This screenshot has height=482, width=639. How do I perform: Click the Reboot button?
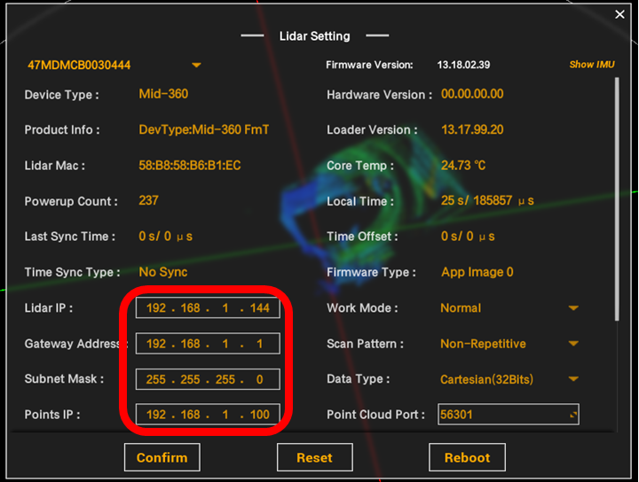(x=467, y=457)
